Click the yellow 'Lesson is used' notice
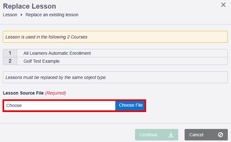 (115, 37)
